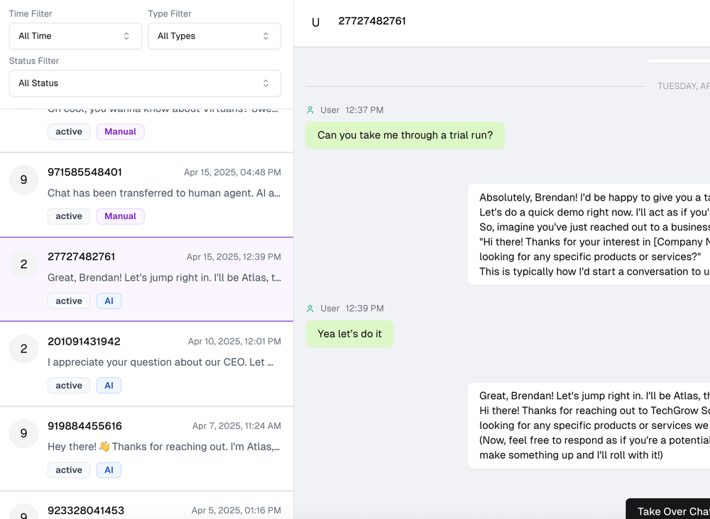Click the Status Filter label
Image resolution: width=710 pixels, height=519 pixels.
(34, 60)
